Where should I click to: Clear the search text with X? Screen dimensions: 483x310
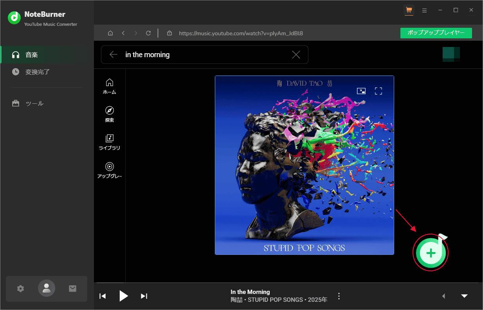[296, 55]
